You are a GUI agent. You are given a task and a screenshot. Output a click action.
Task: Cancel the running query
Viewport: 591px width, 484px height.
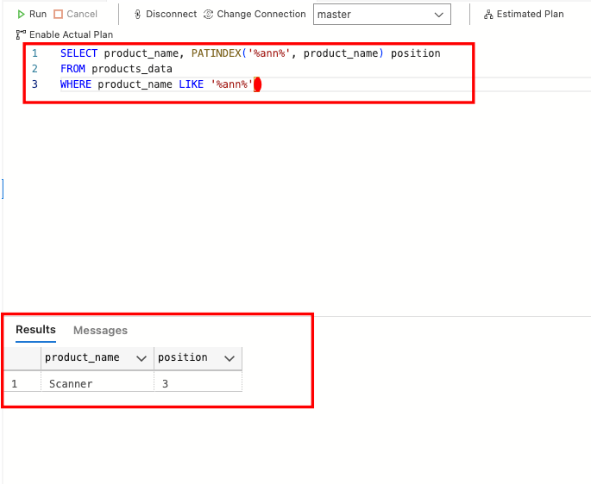(75, 14)
